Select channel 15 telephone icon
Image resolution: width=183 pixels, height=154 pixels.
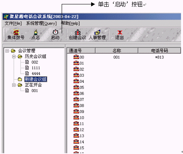76,148
